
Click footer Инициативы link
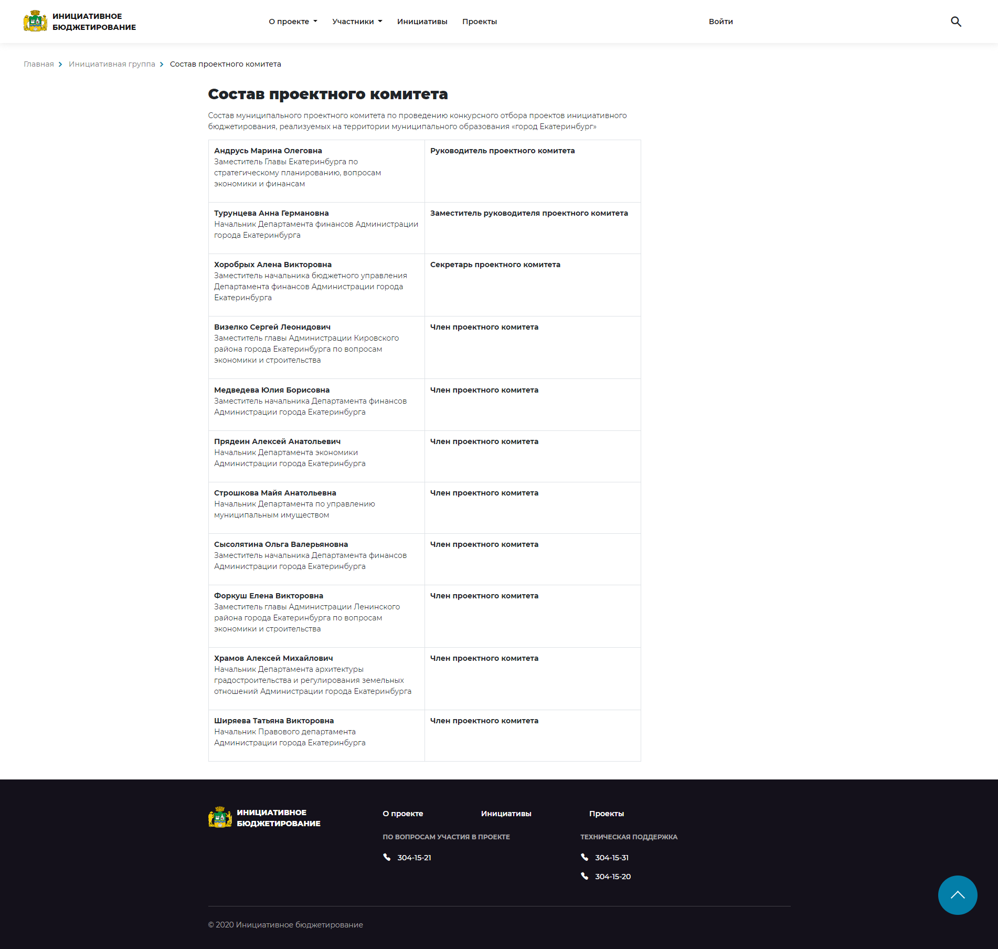point(506,814)
